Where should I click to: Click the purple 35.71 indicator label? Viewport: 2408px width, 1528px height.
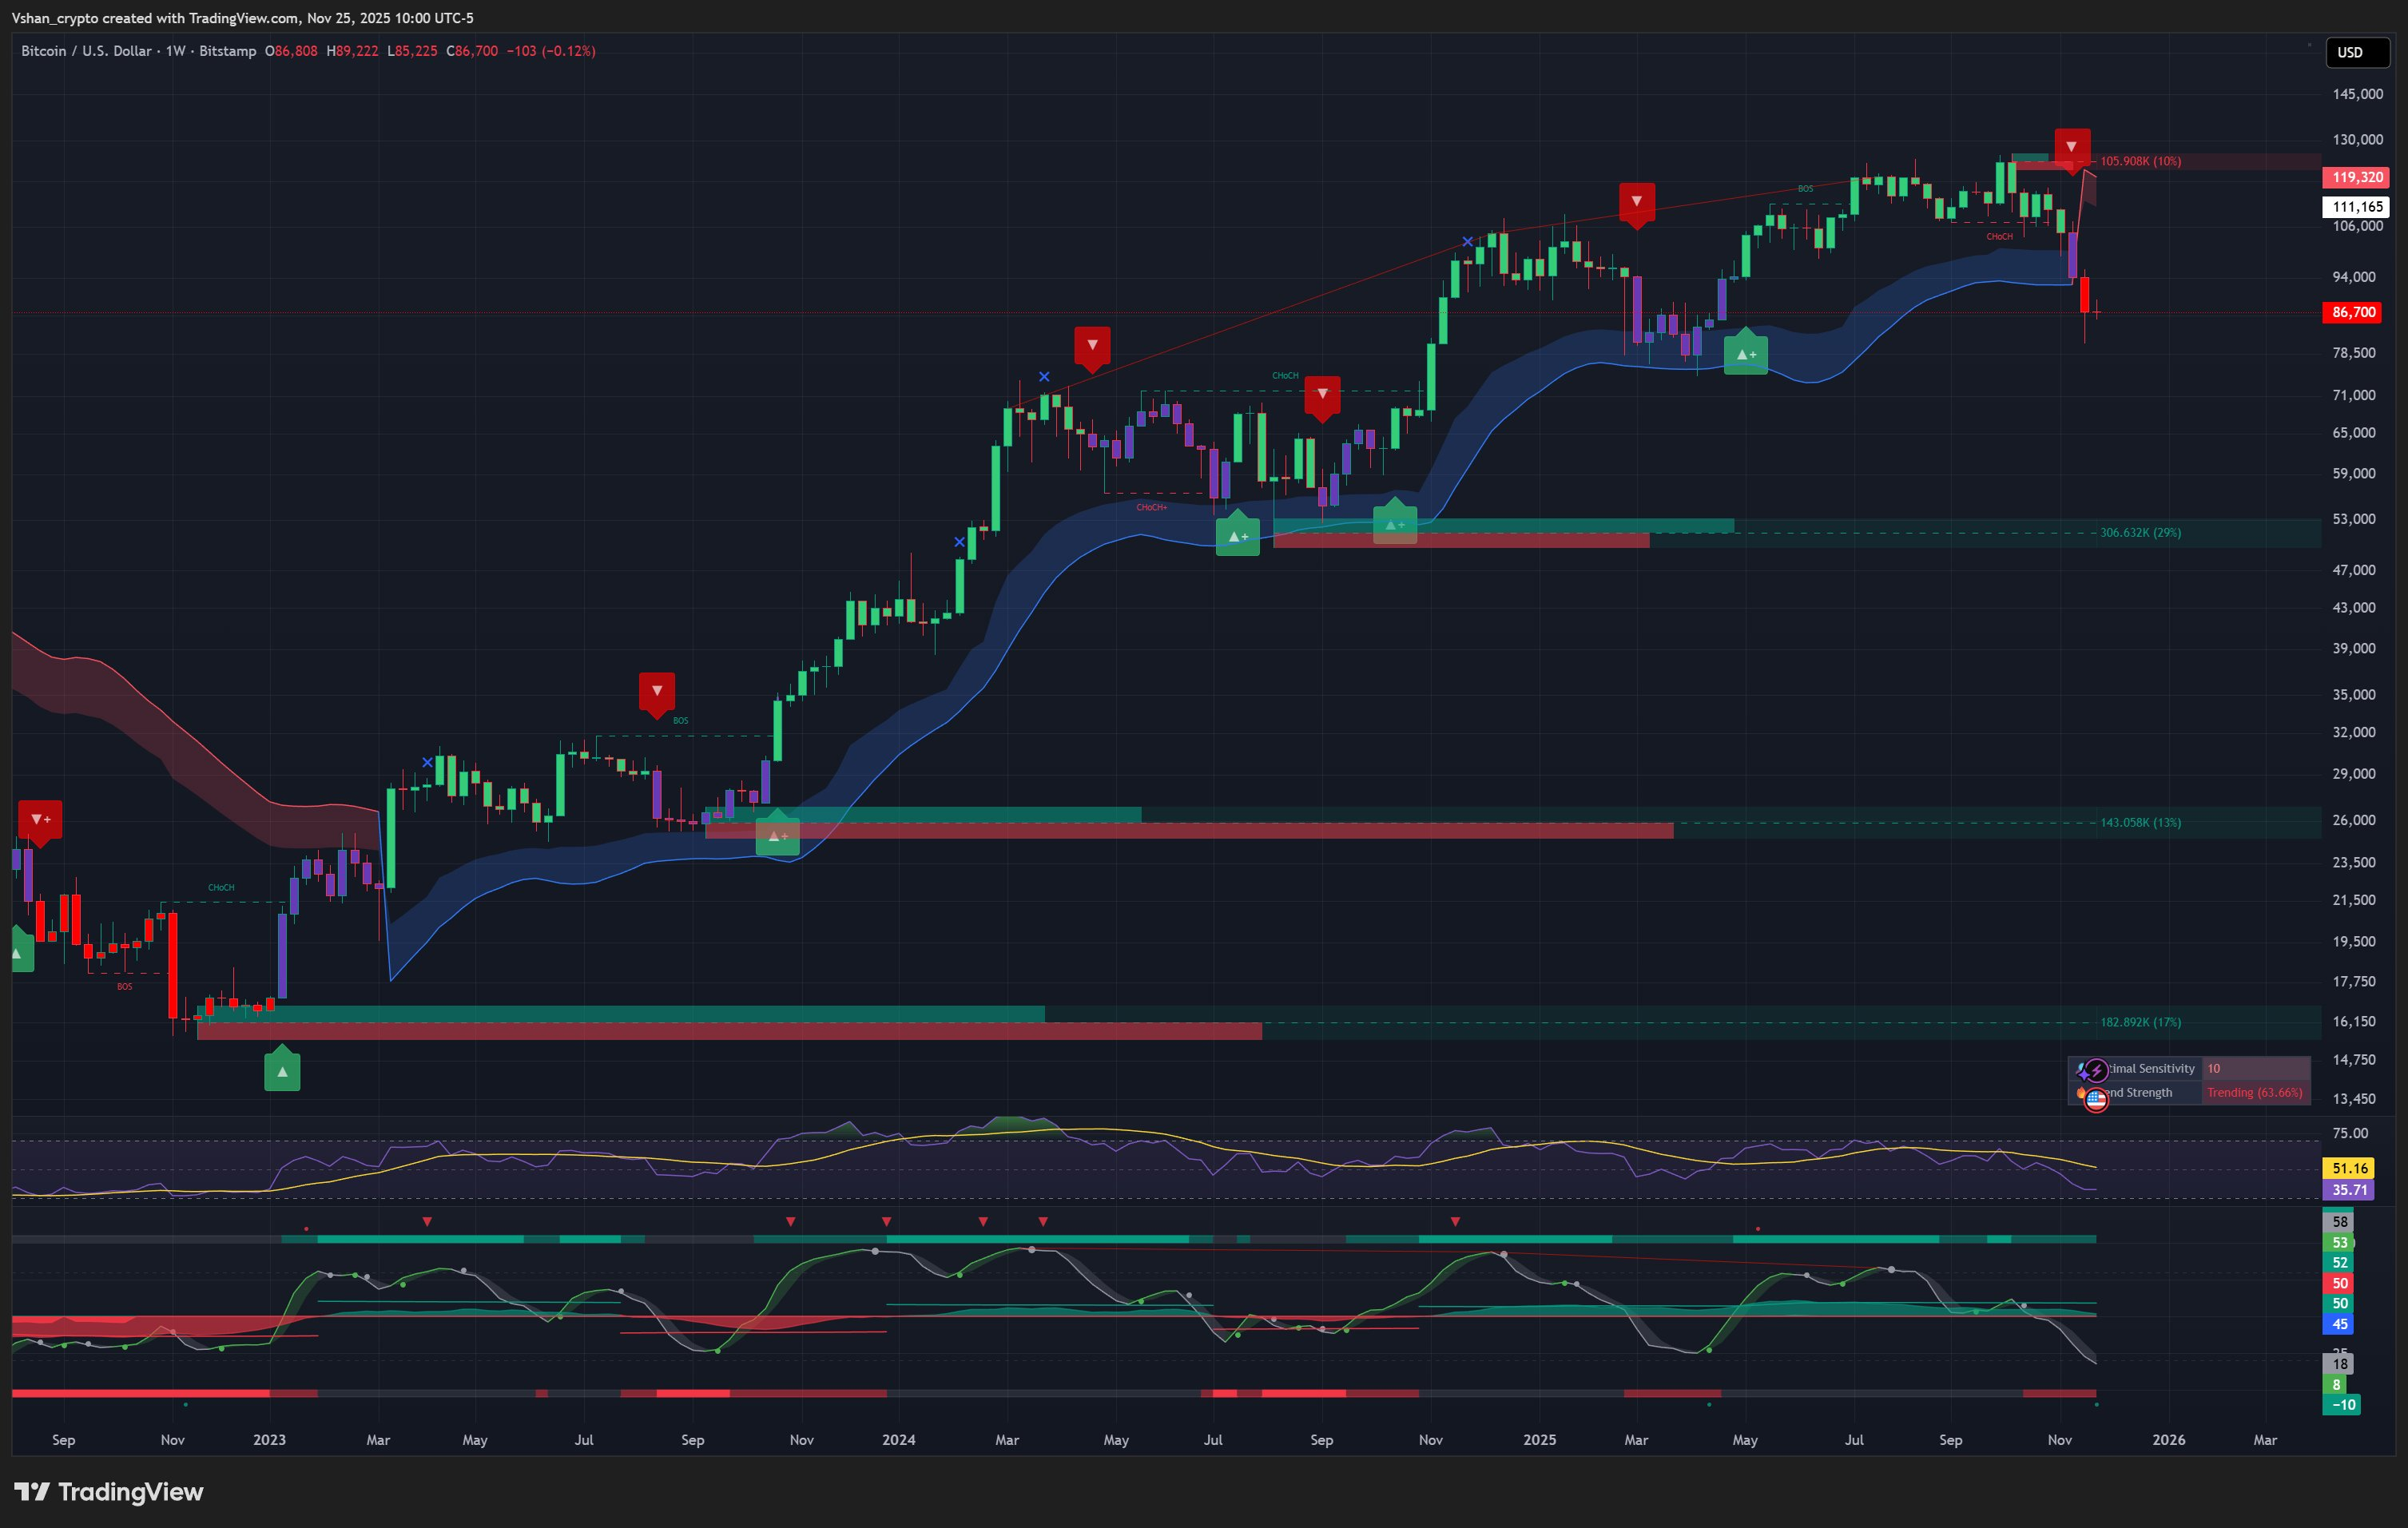2348,1190
